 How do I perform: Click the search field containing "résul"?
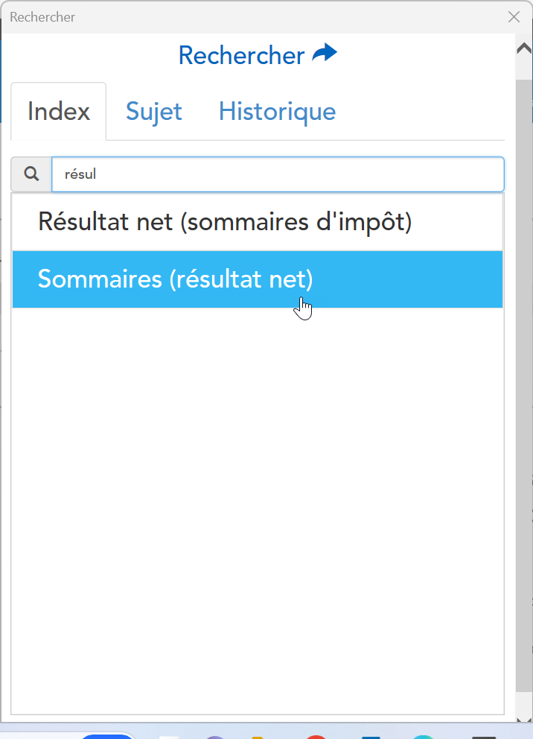277,174
